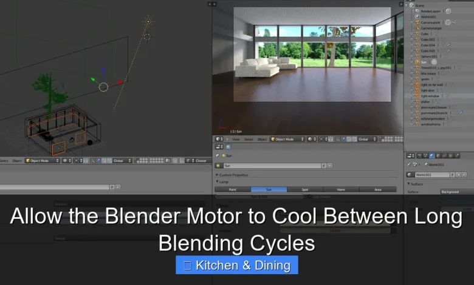Screen dimensions: 474x285
Task: Collapse the Surface panel in World properties
Action: 414,184
